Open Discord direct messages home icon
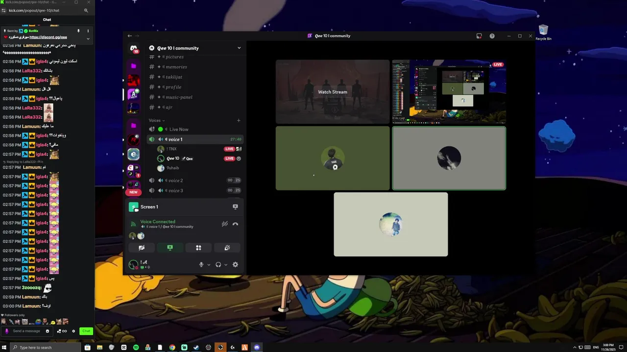 click(133, 48)
